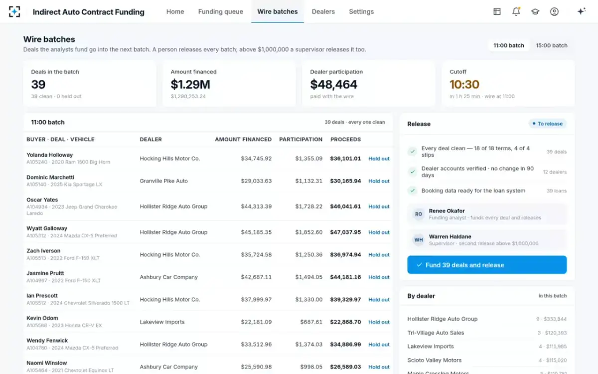Select the Renee Okafor funding analyst card
Viewport: 598px width, 374px height.
487,214
